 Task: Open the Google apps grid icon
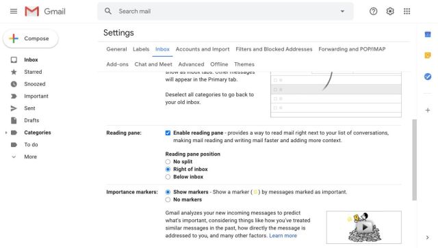(x=407, y=11)
